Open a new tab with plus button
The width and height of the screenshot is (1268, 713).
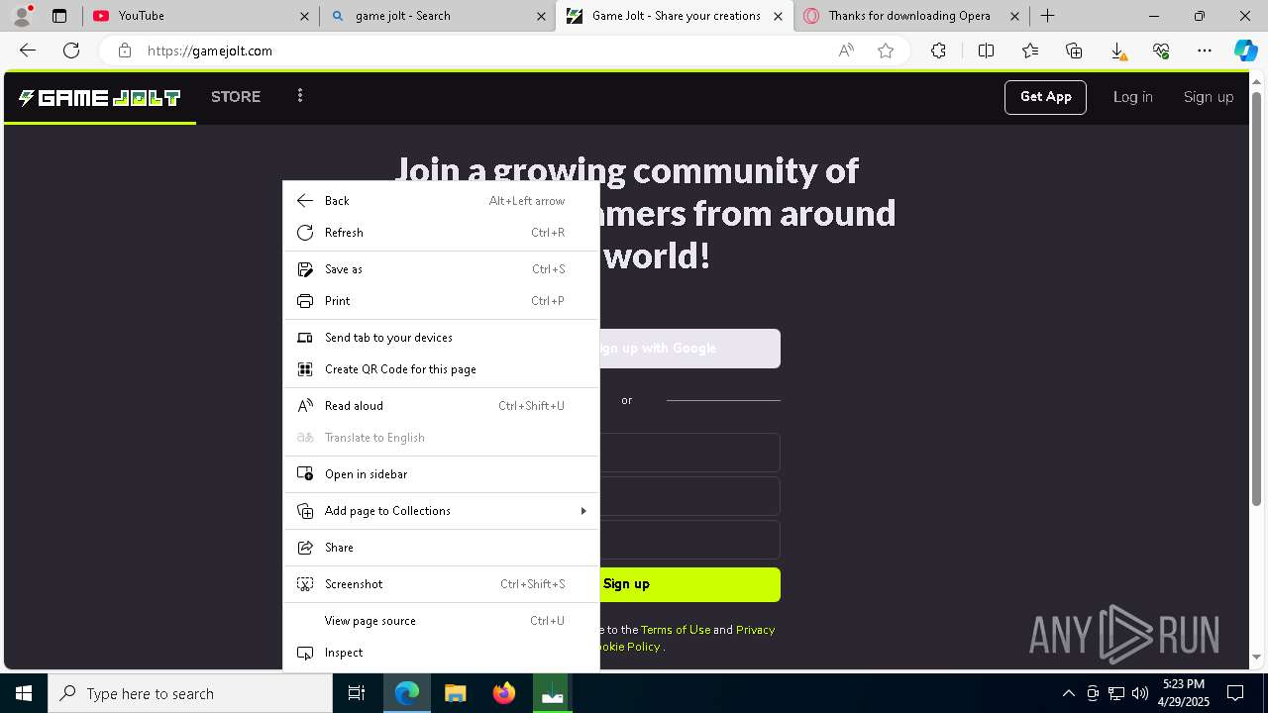coord(1047,16)
